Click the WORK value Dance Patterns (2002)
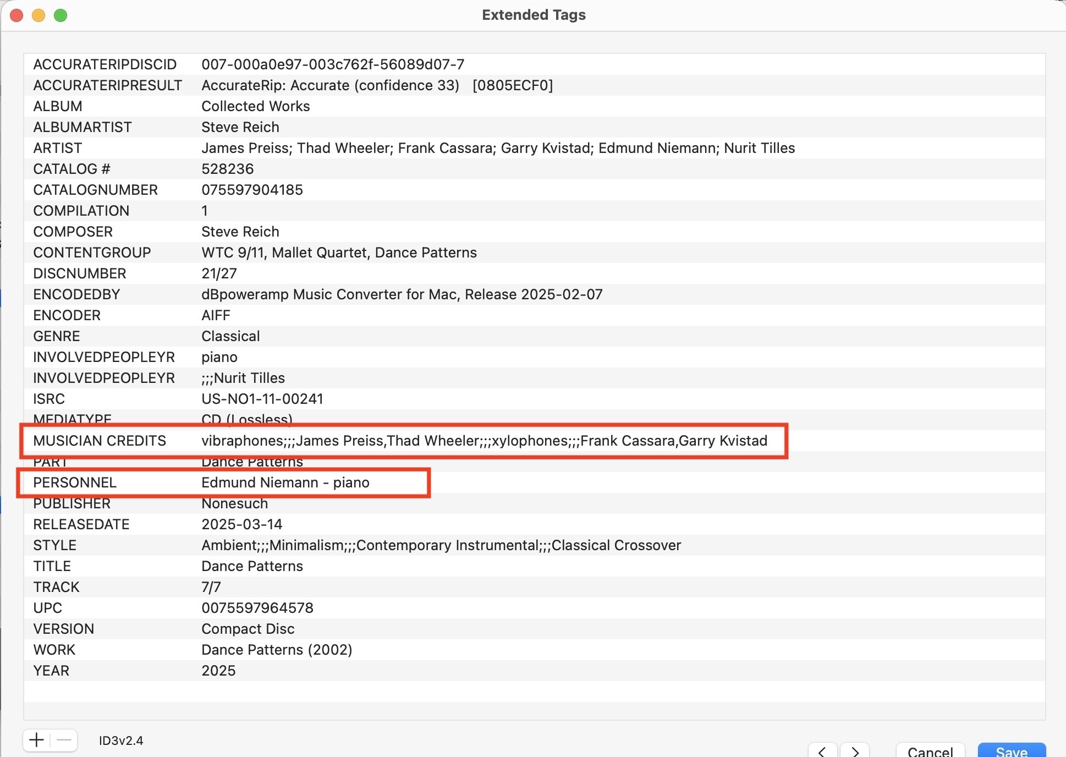Viewport: 1066px width, 757px height. [x=277, y=650]
